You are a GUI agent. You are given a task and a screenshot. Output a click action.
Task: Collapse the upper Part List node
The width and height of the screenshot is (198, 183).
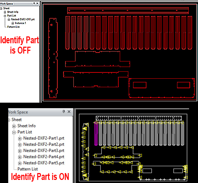[x=5, y=16]
